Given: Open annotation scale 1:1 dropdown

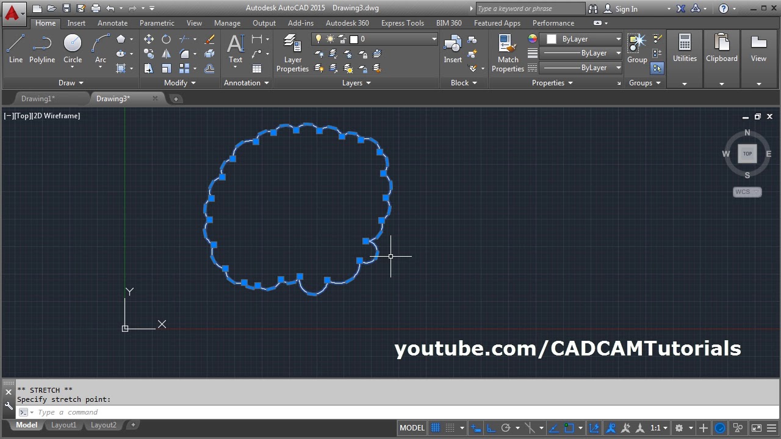Looking at the screenshot, I should pyautogui.click(x=658, y=427).
